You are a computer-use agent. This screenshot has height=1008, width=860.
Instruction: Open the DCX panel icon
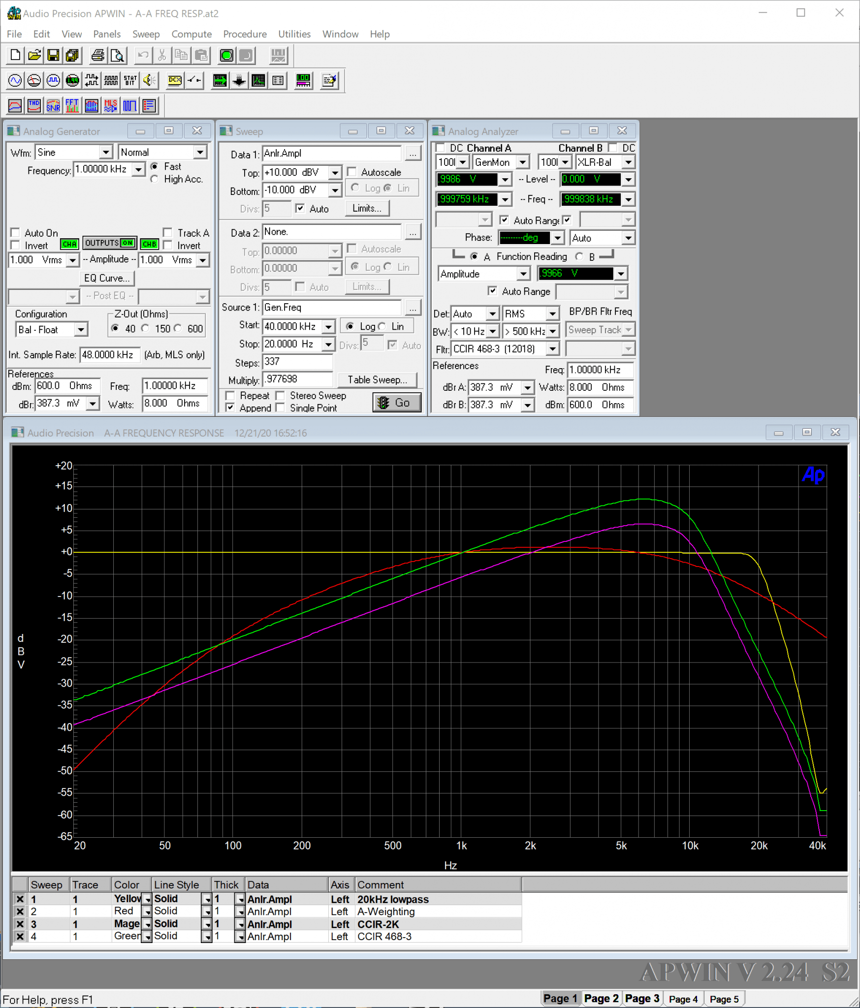click(x=175, y=80)
